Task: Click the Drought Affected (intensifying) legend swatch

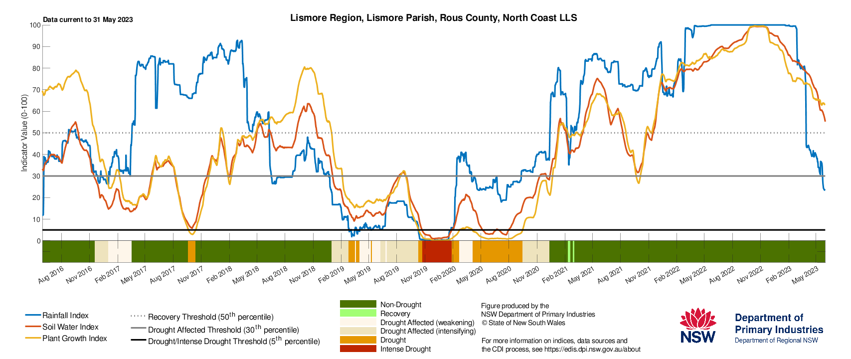Action: click(358, 331)
